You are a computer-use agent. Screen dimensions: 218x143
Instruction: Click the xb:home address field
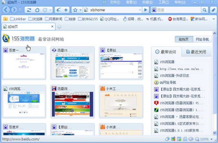coord(113,10)
